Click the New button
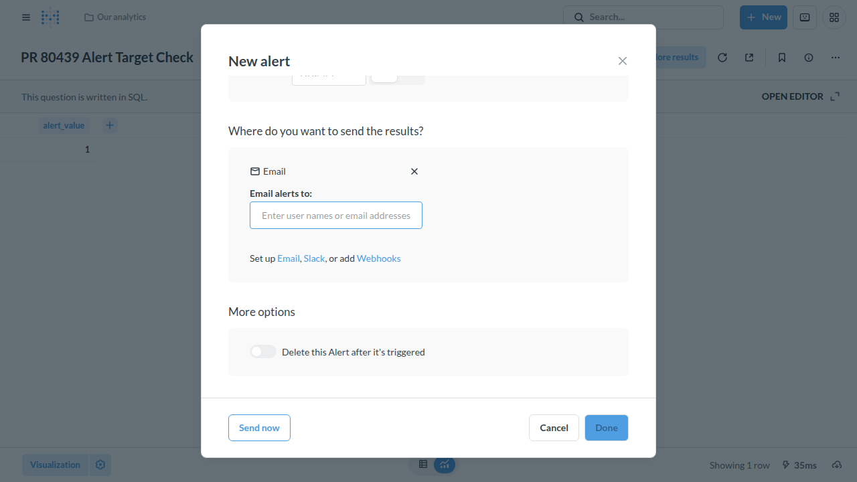The height and width of the screenshot is (482, 857). (763, 17)
